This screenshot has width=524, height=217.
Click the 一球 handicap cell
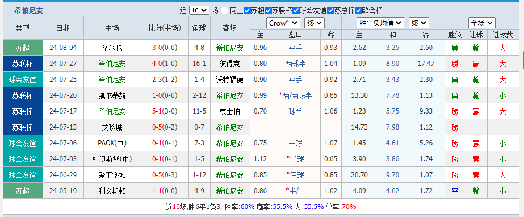[295, 143]
